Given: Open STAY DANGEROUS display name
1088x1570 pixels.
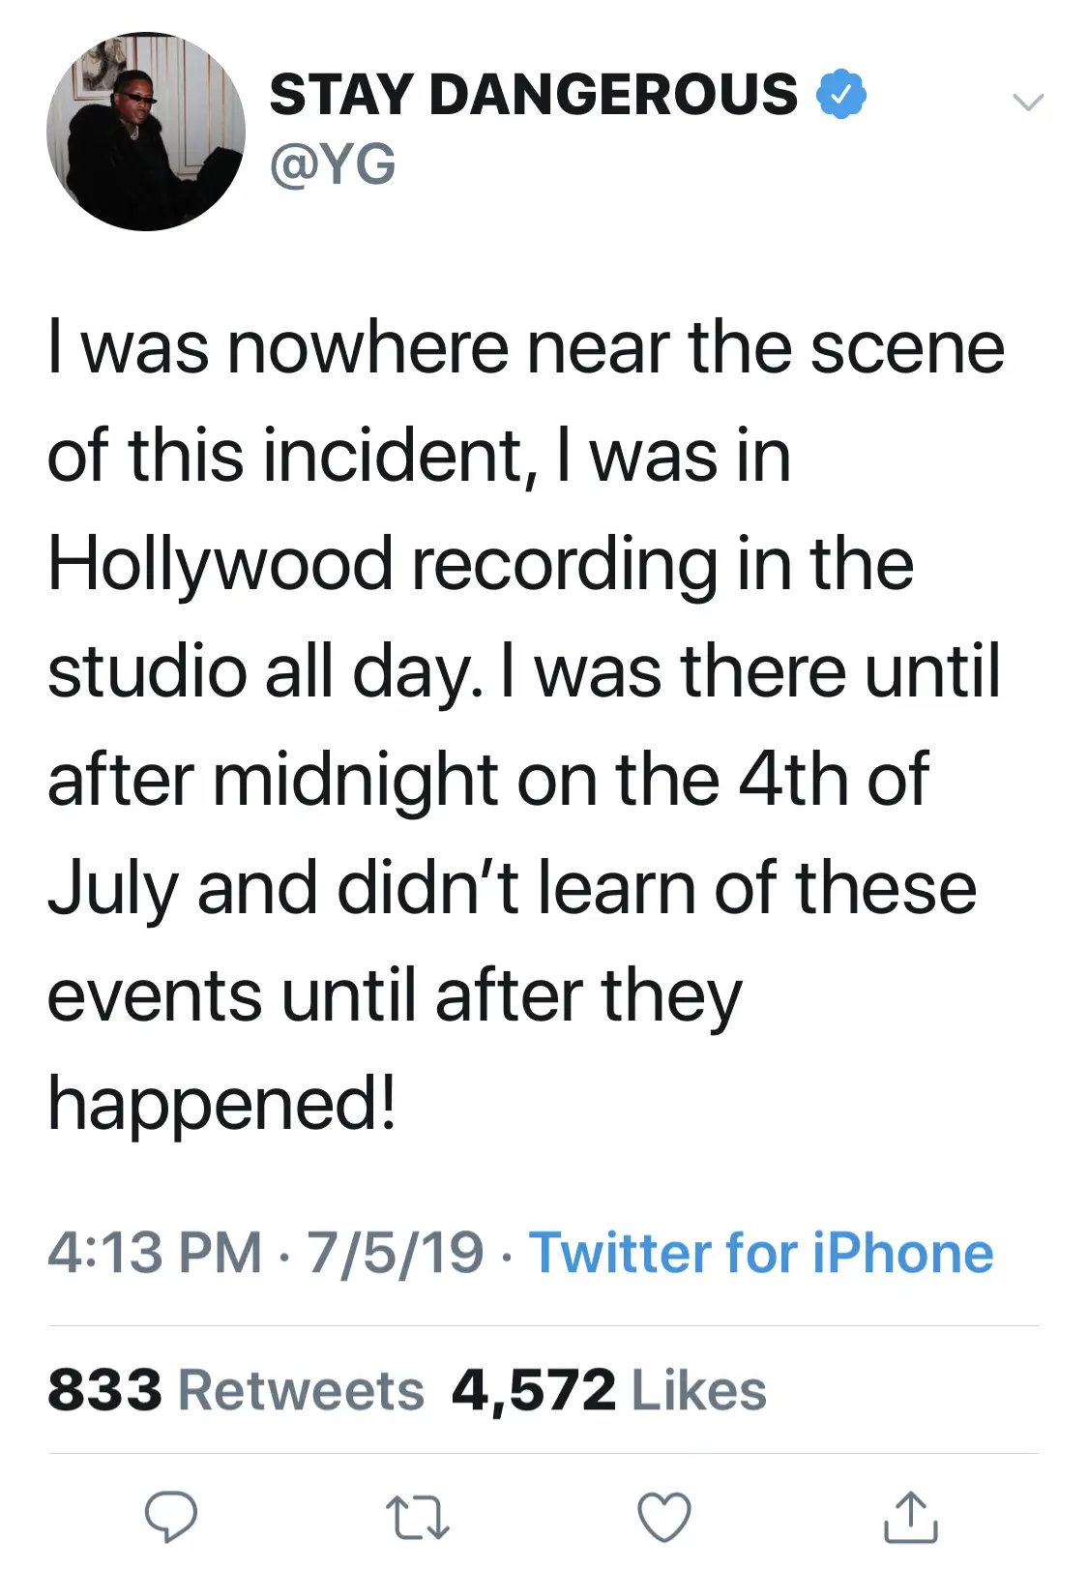Looking at the screenshot, I should [x=533, y=95].
